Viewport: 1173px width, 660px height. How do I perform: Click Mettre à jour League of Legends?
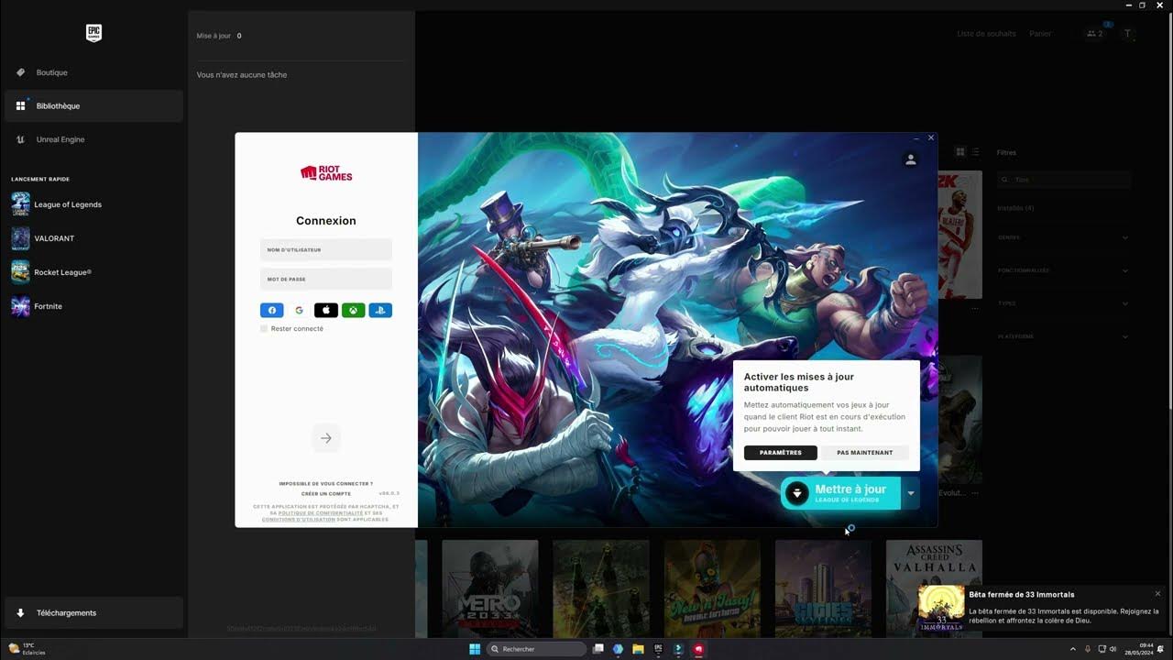pos(841,493)
